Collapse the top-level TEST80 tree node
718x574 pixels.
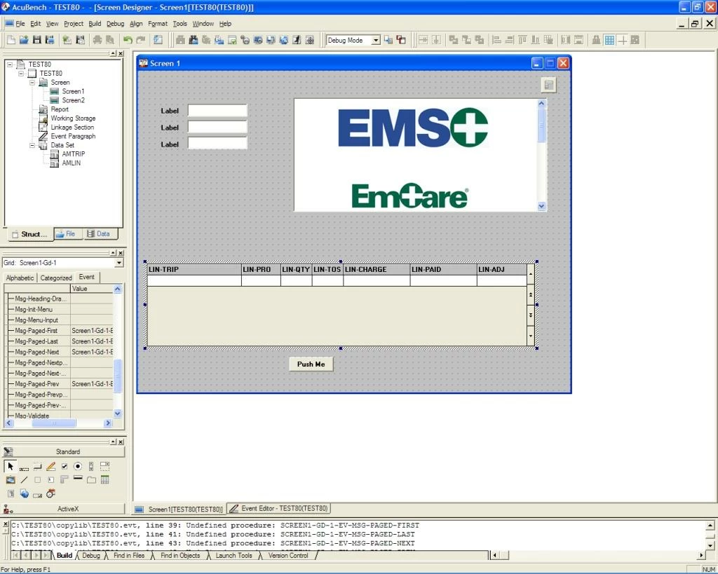[10, 64]
